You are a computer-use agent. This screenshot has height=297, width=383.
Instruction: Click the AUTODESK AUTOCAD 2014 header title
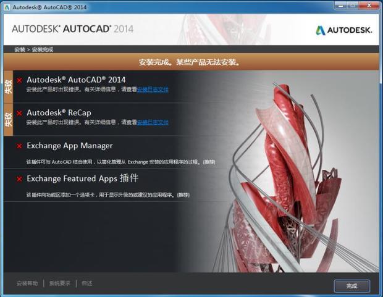72,29
